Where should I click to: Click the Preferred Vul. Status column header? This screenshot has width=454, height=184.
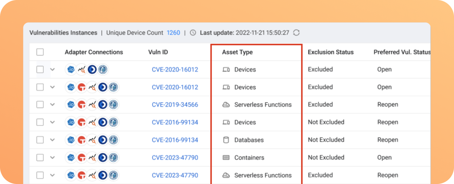402,52
